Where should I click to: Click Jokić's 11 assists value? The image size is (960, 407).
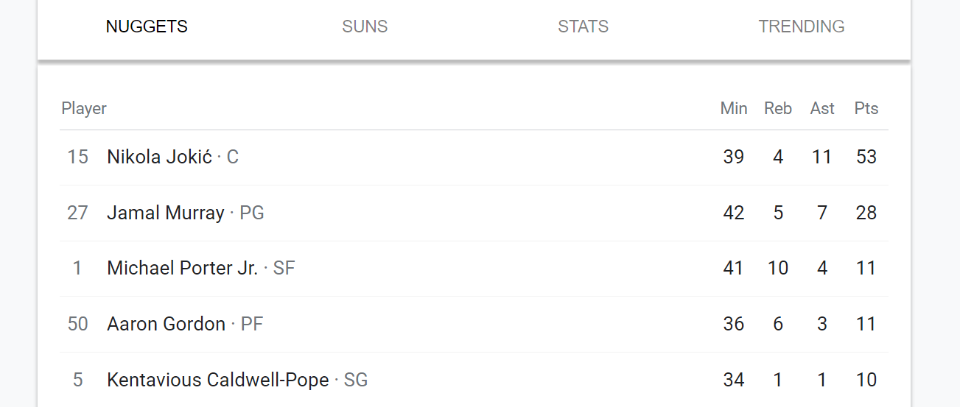pos(822,157)
